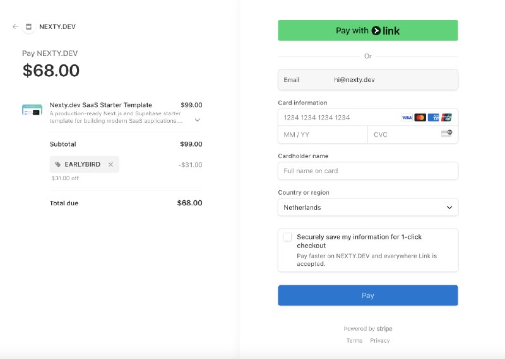Click the blue Pay button

(x=368, y=295)
